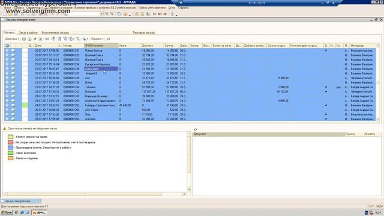Click first quick launch icon next to Пуск
Screen dimensions: 384x216
click(x=16, y=212)
